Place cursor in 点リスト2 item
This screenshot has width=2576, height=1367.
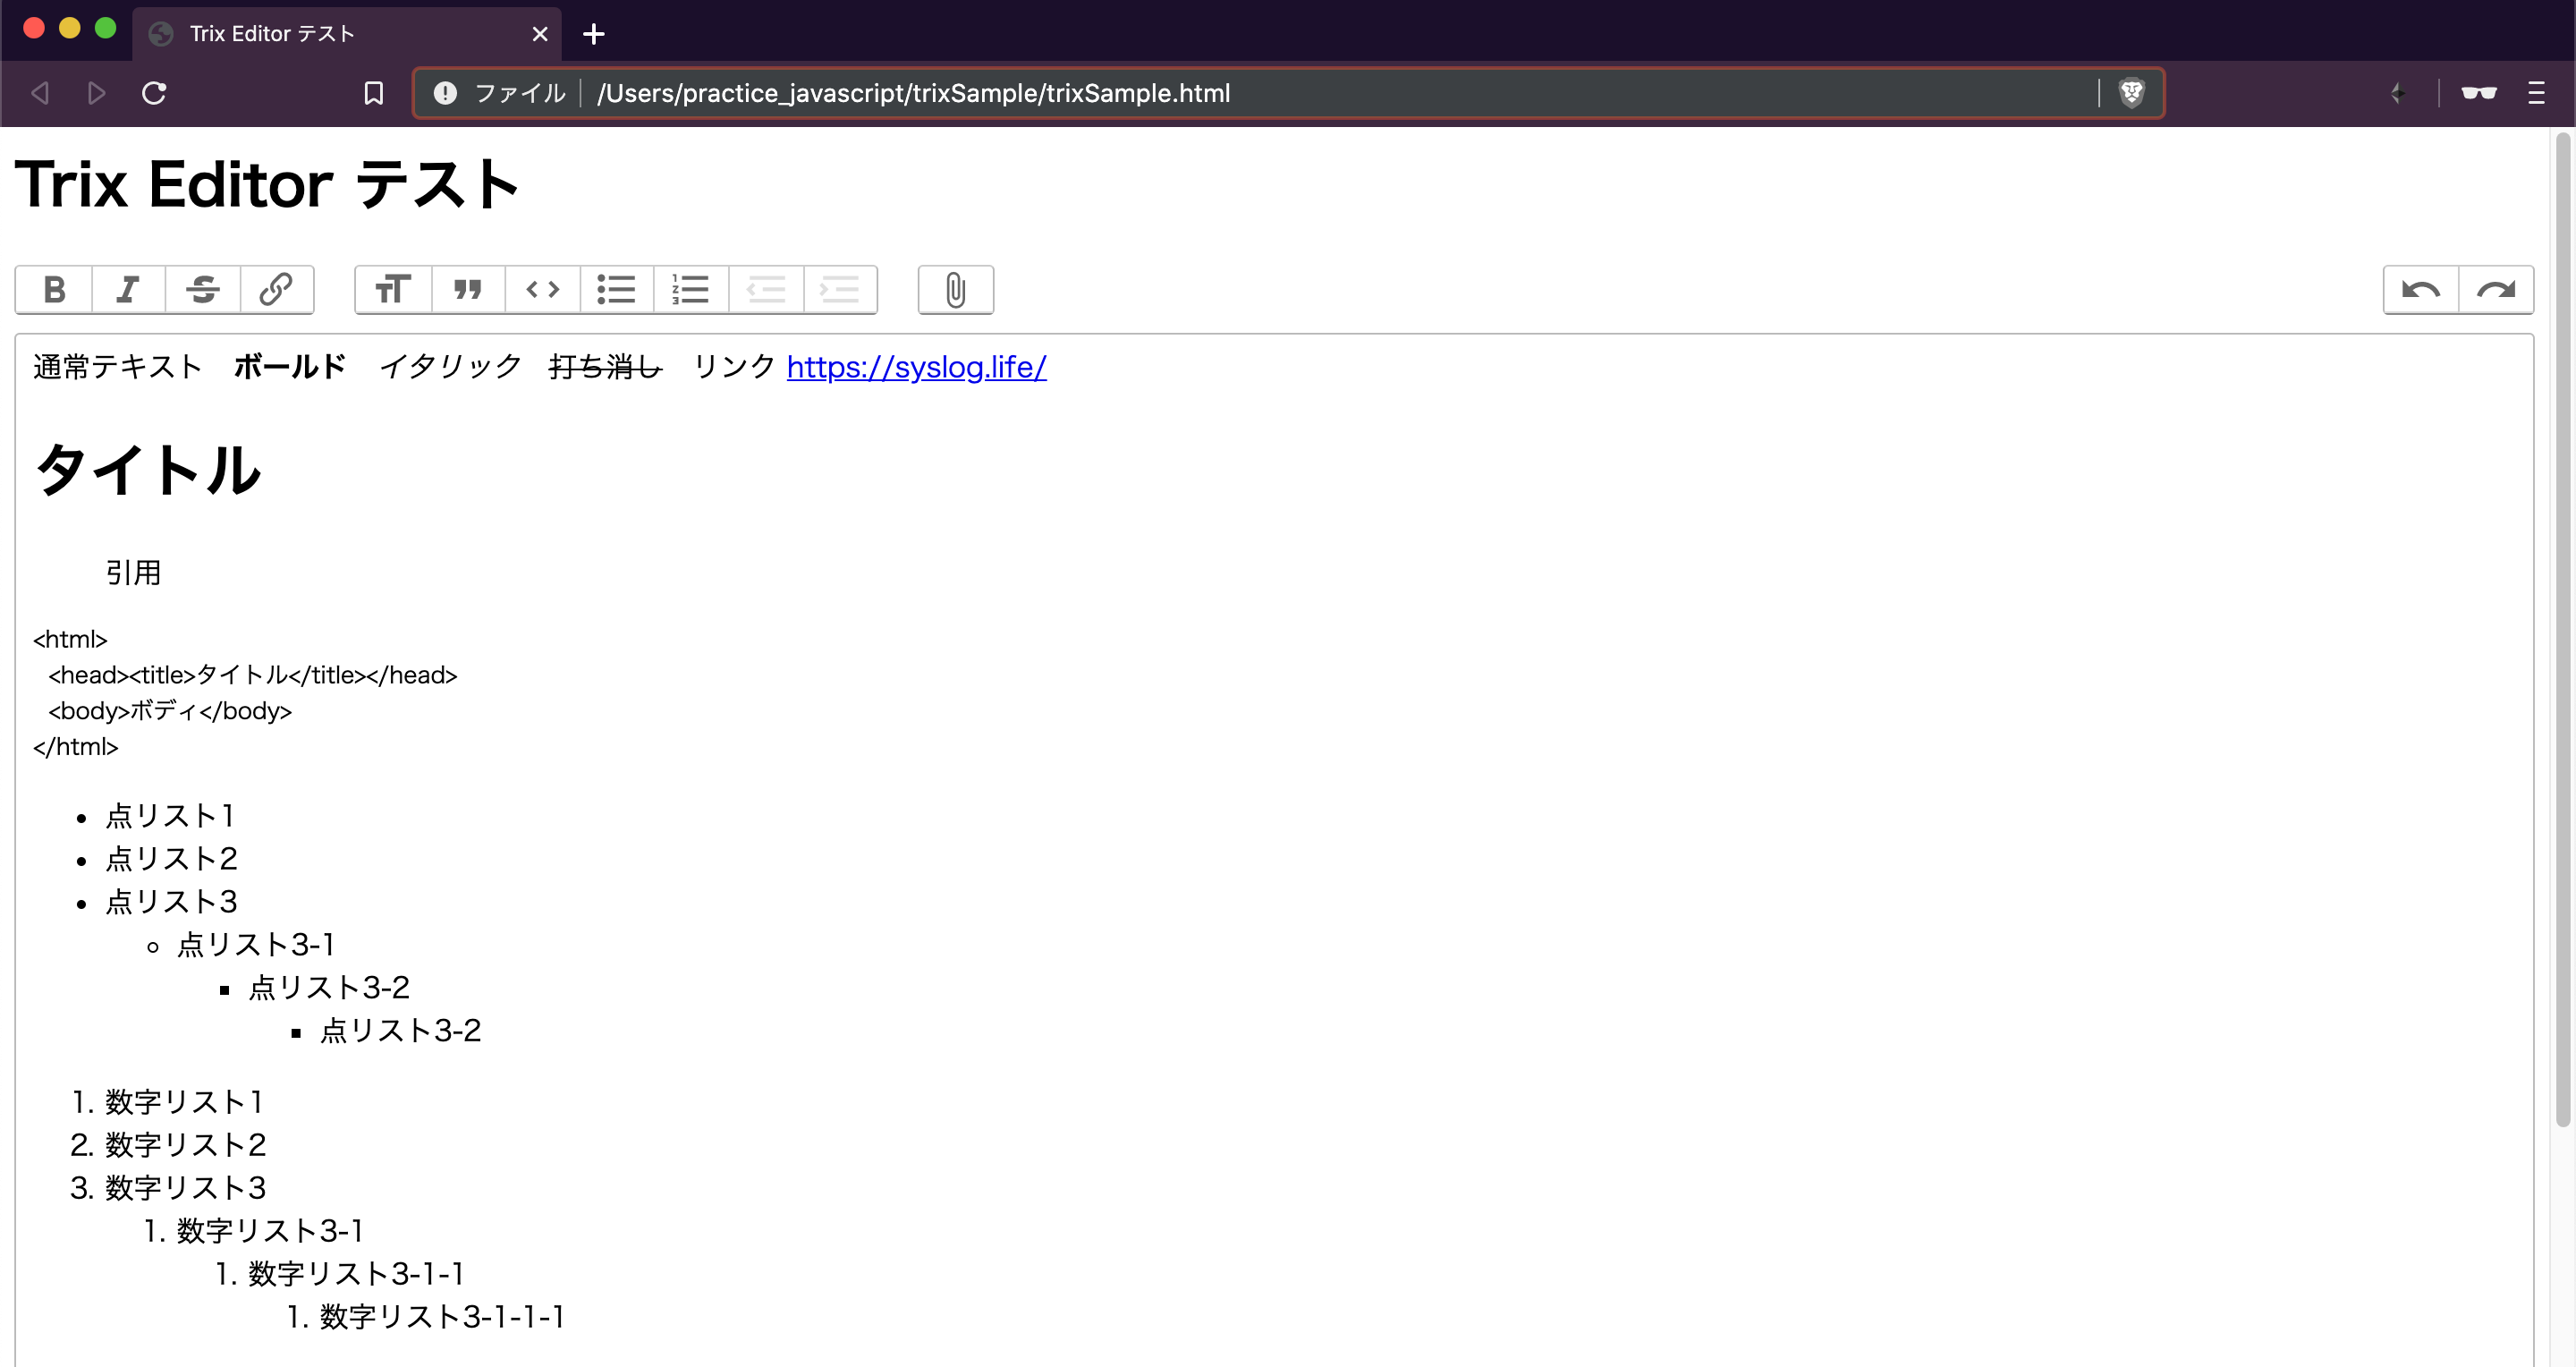tap(171, 859)
